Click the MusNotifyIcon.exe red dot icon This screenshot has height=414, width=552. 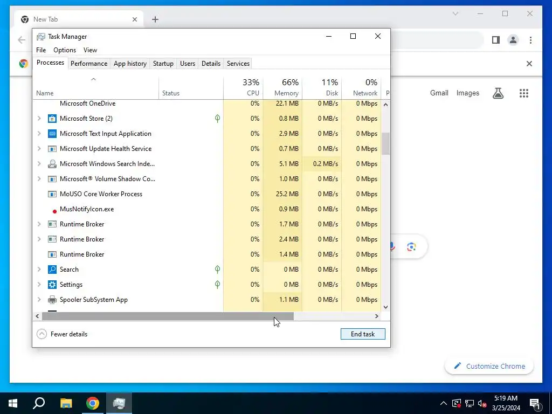[54, 211]
